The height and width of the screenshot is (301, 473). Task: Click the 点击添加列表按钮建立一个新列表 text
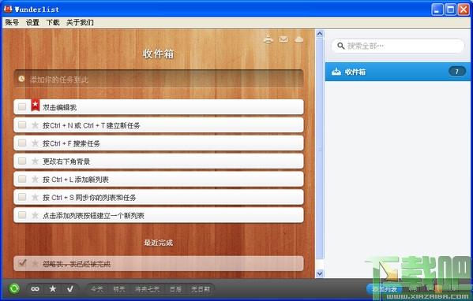93,216
